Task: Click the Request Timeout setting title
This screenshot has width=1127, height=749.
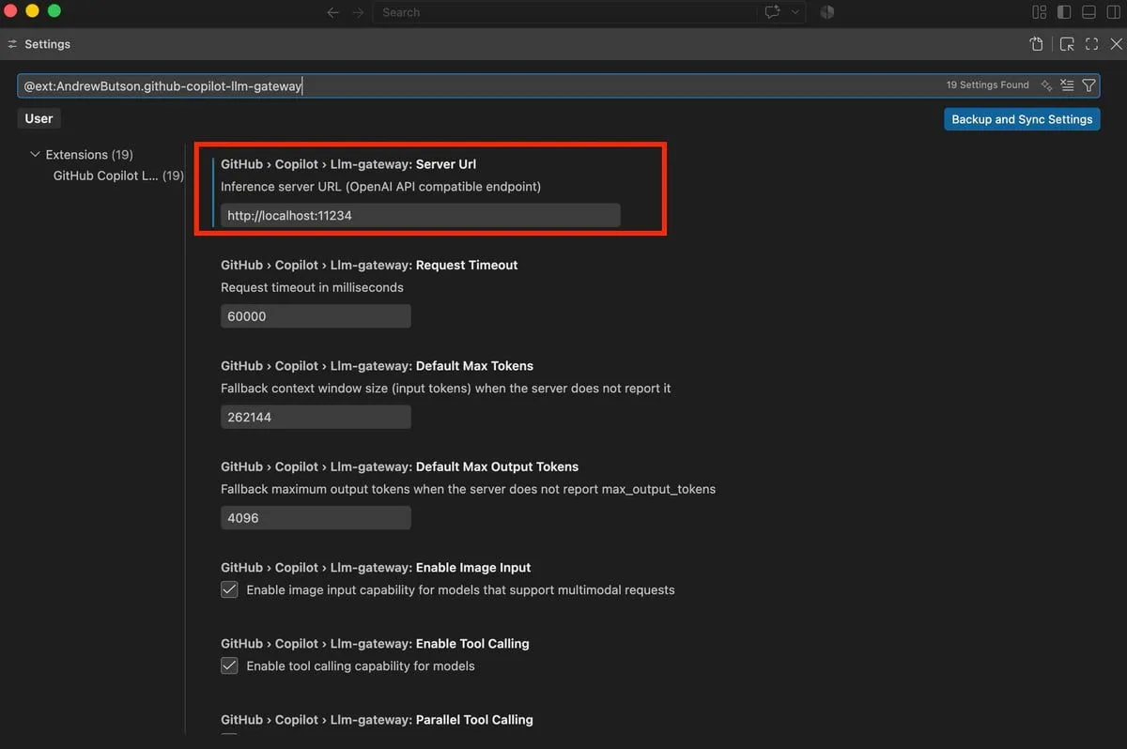Action: pos(369,265)
